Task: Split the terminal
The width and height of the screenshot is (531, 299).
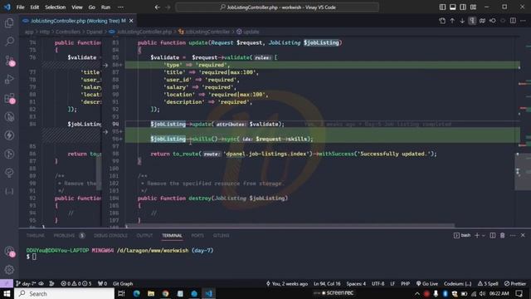Action: tap(492, 235)
